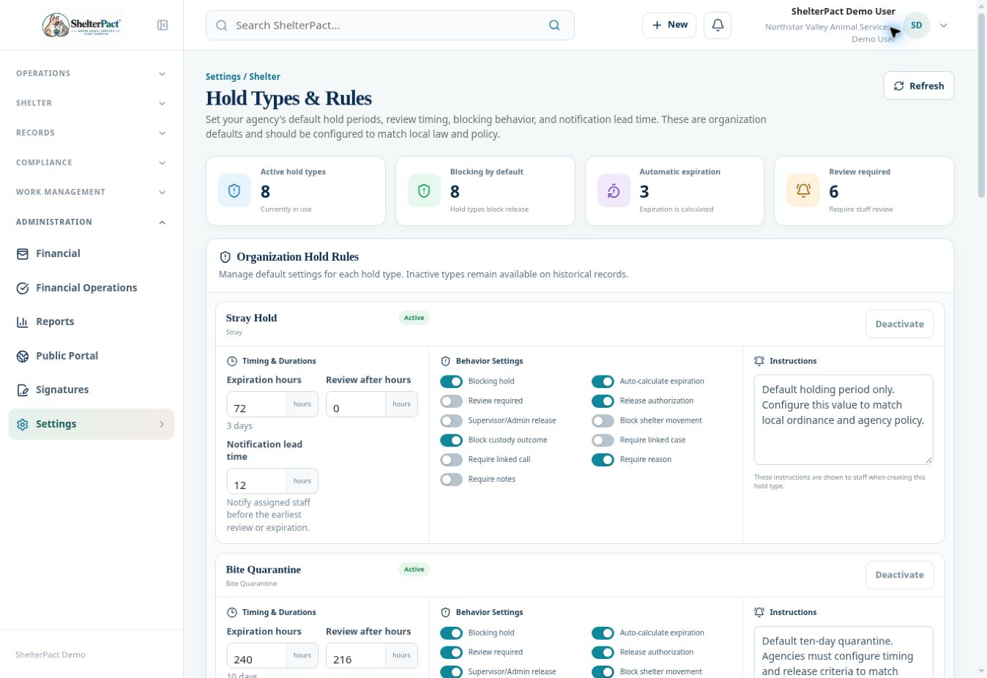Click the Review required bell icon
Image resolution: width=987 pixels, height=678 pixels.
[x=803, y=191]
